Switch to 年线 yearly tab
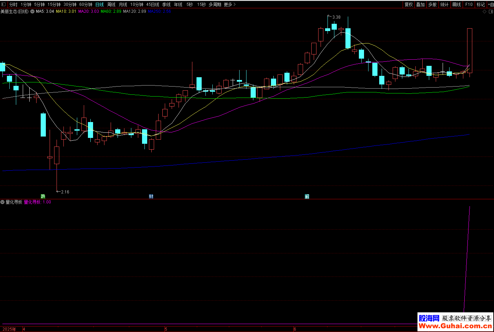Screen dimensions: 494x332 (x=178, y=4)
